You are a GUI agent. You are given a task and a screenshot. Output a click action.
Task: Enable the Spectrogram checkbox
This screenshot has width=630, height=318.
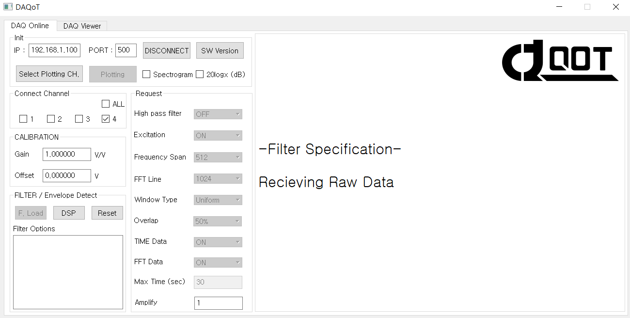[146, 74]
